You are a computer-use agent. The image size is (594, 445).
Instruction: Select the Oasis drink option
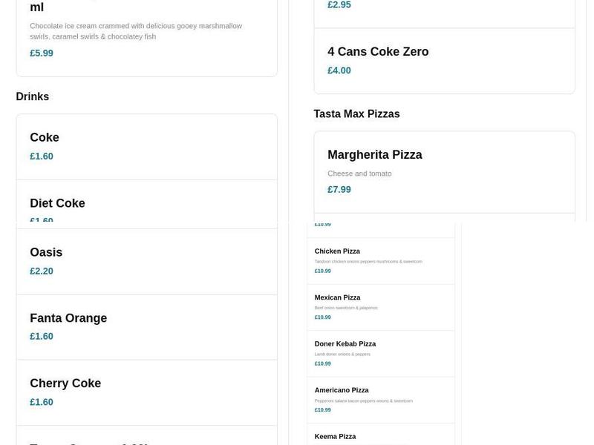point(46,252)
